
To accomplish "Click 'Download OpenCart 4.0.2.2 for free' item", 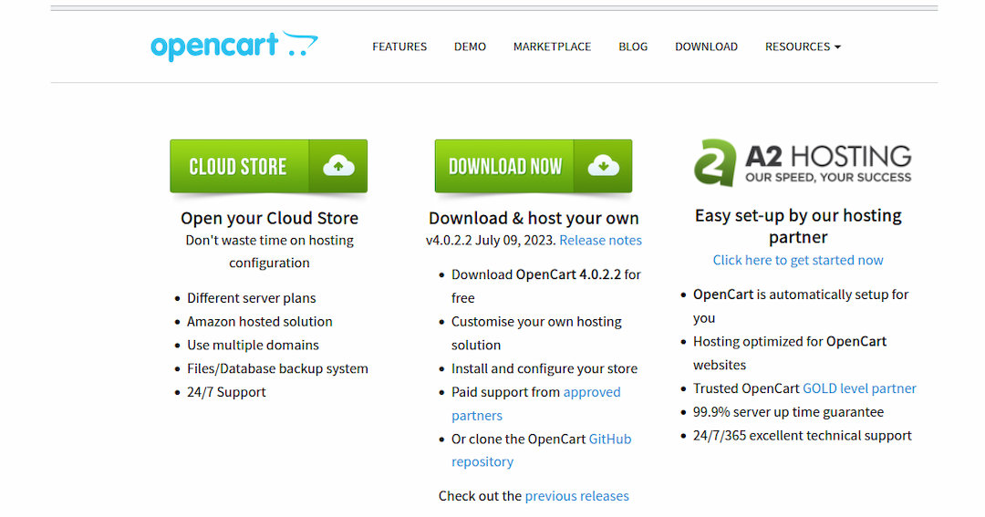I will [546, 285].
